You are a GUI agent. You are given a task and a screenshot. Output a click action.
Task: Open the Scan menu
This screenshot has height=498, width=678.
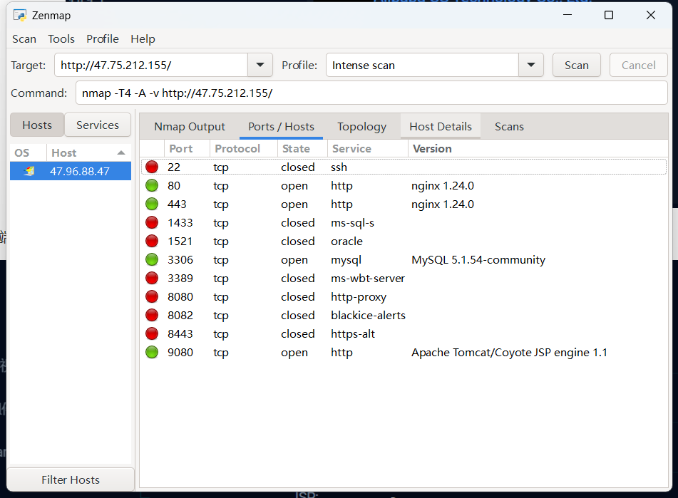24,39
